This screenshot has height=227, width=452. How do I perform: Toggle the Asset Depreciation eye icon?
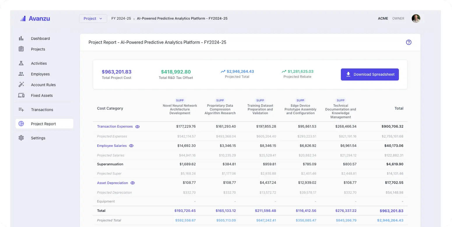tap(133, 183)
